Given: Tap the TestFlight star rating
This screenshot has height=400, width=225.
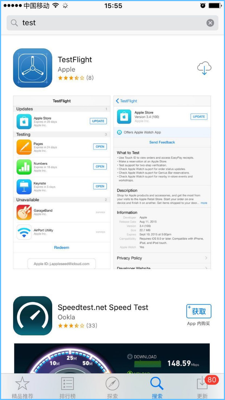Looking at the screenshot, I should [x=75, y=78].
